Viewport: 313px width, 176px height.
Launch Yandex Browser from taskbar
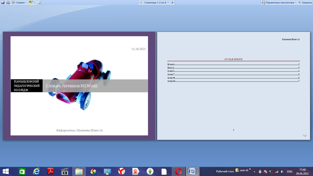pyautogui.click(x=121, y=171)
